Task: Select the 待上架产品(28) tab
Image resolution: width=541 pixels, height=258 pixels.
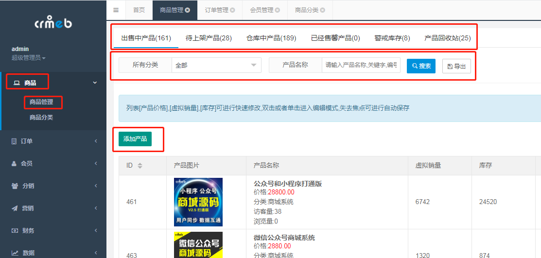Action: [209, 38]
